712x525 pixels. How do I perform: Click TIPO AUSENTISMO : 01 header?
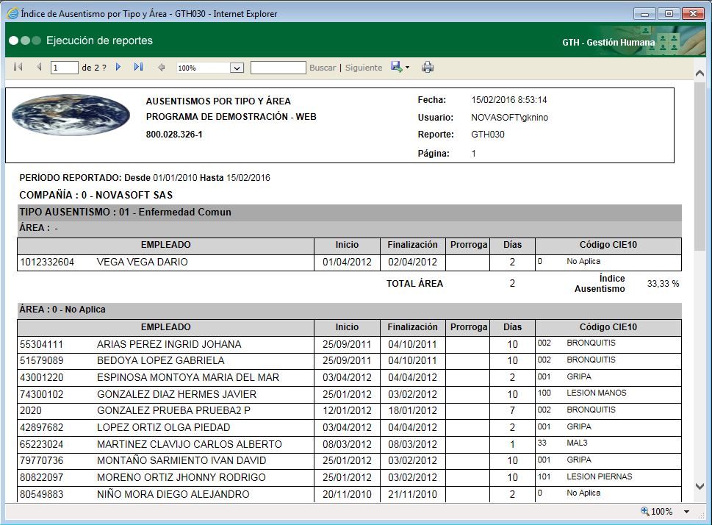point(126,212)
